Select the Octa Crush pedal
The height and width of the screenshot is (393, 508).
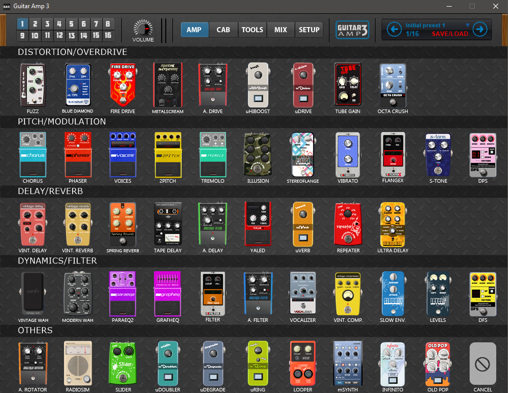(x=393, y=85)
